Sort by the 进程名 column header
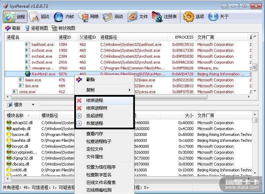This screenshot has height=194, width=265. pos(31,37)
